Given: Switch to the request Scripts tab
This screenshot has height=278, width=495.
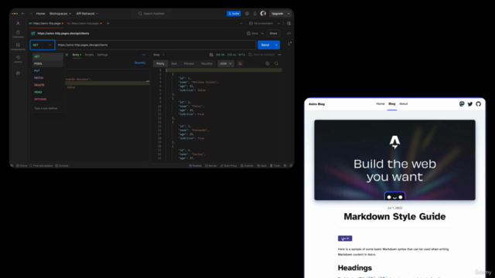Looking at the screenshot, I should pos(89,55).
